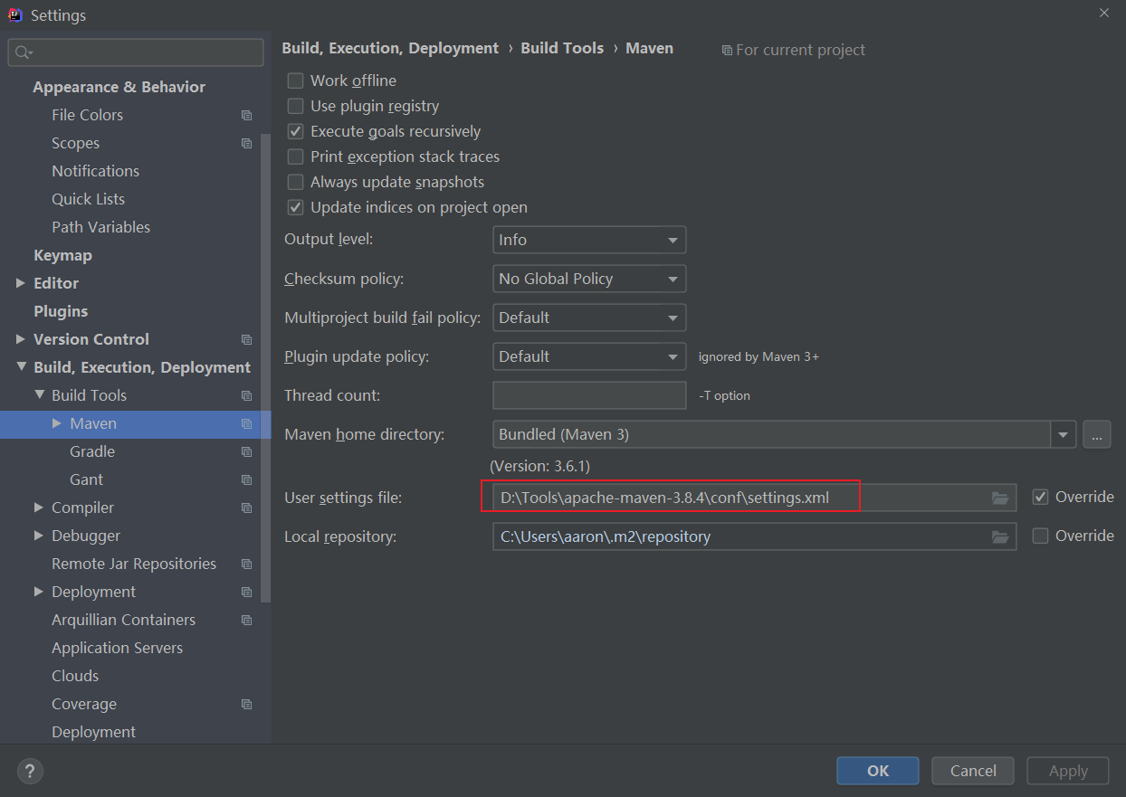Enable Print exception stack traces
This screenshot has height=797, width=1126.
point(295,157)
